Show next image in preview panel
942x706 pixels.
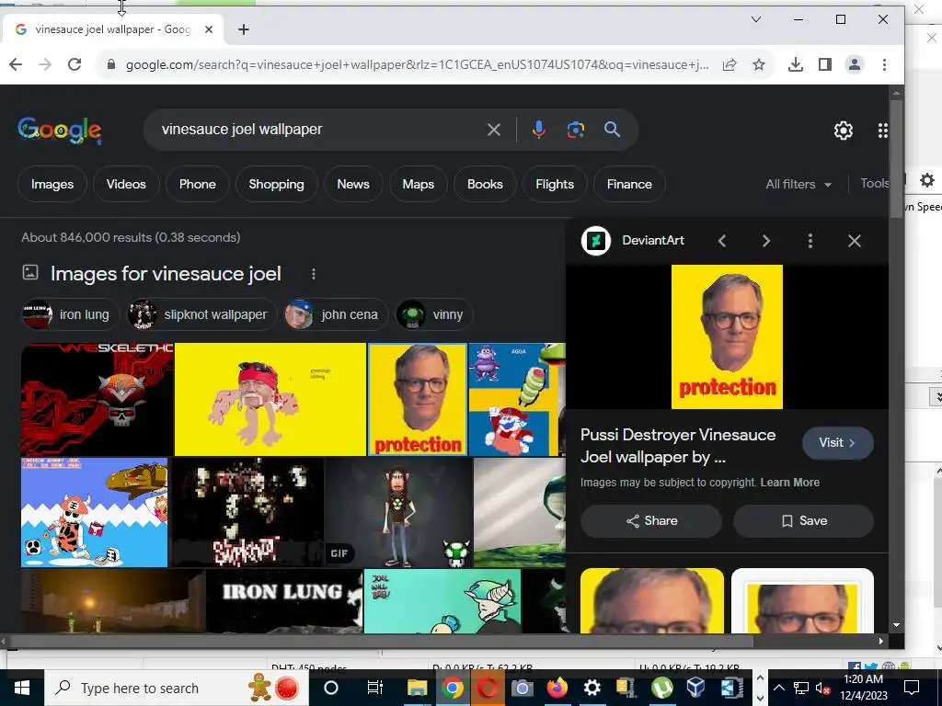tap(766, 242)
